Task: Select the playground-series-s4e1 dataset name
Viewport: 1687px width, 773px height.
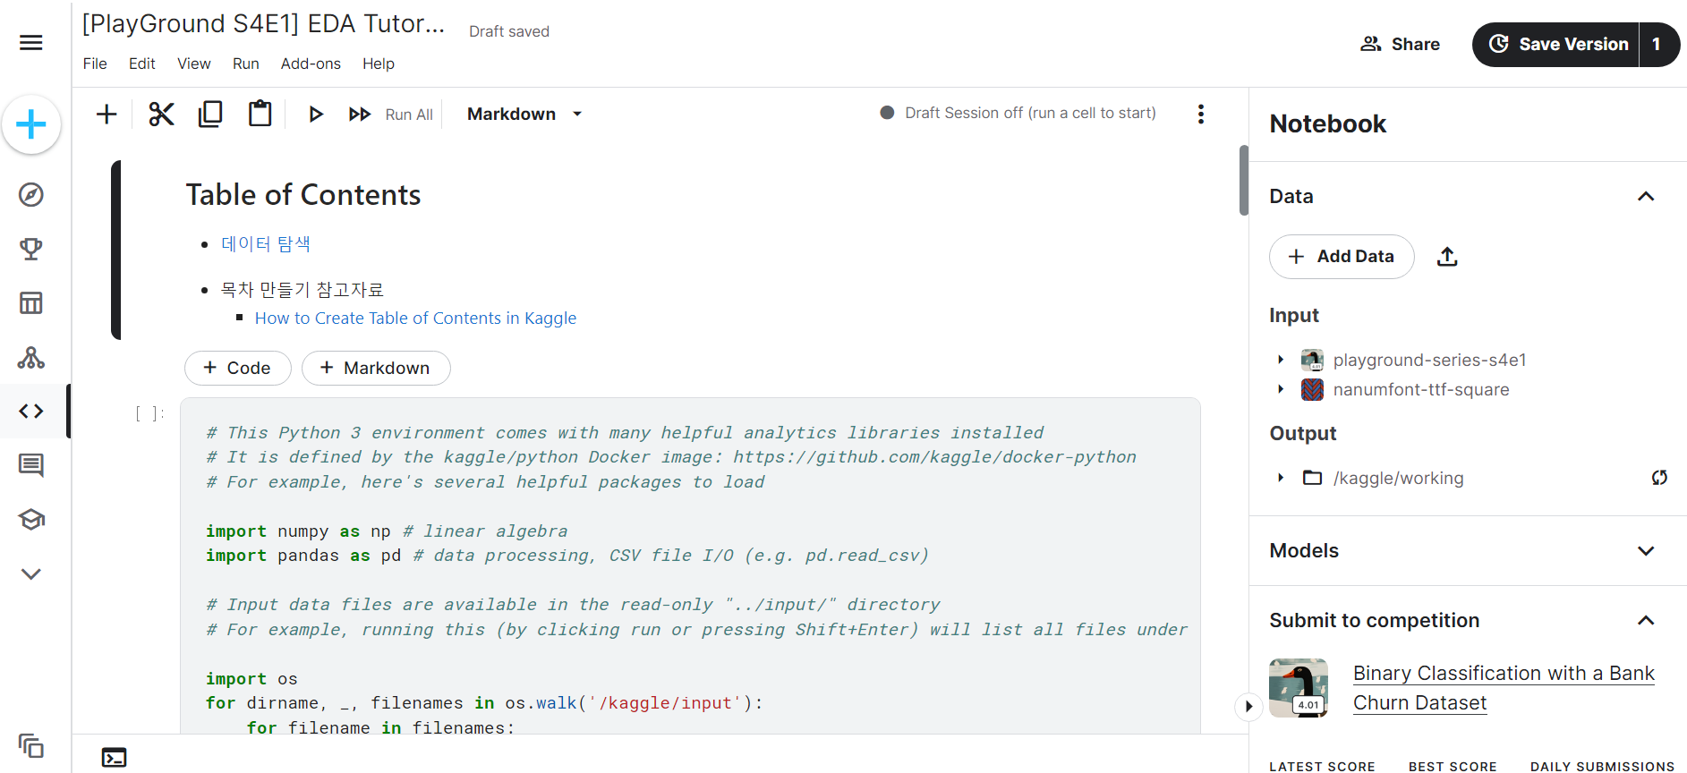Action: point(1430,360)
